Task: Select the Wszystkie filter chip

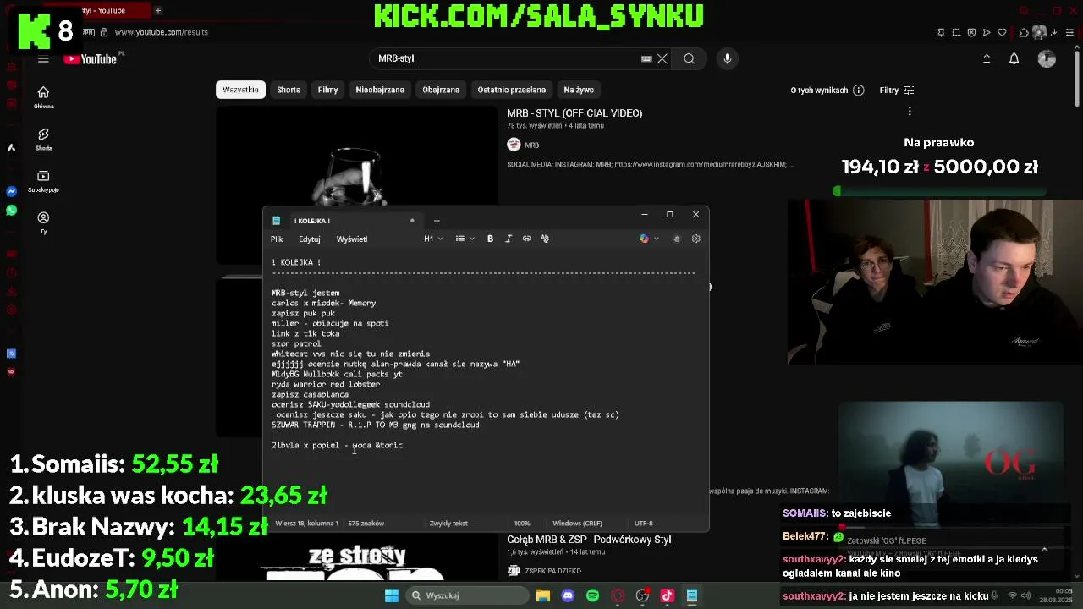Action: (x=240, y=90)
